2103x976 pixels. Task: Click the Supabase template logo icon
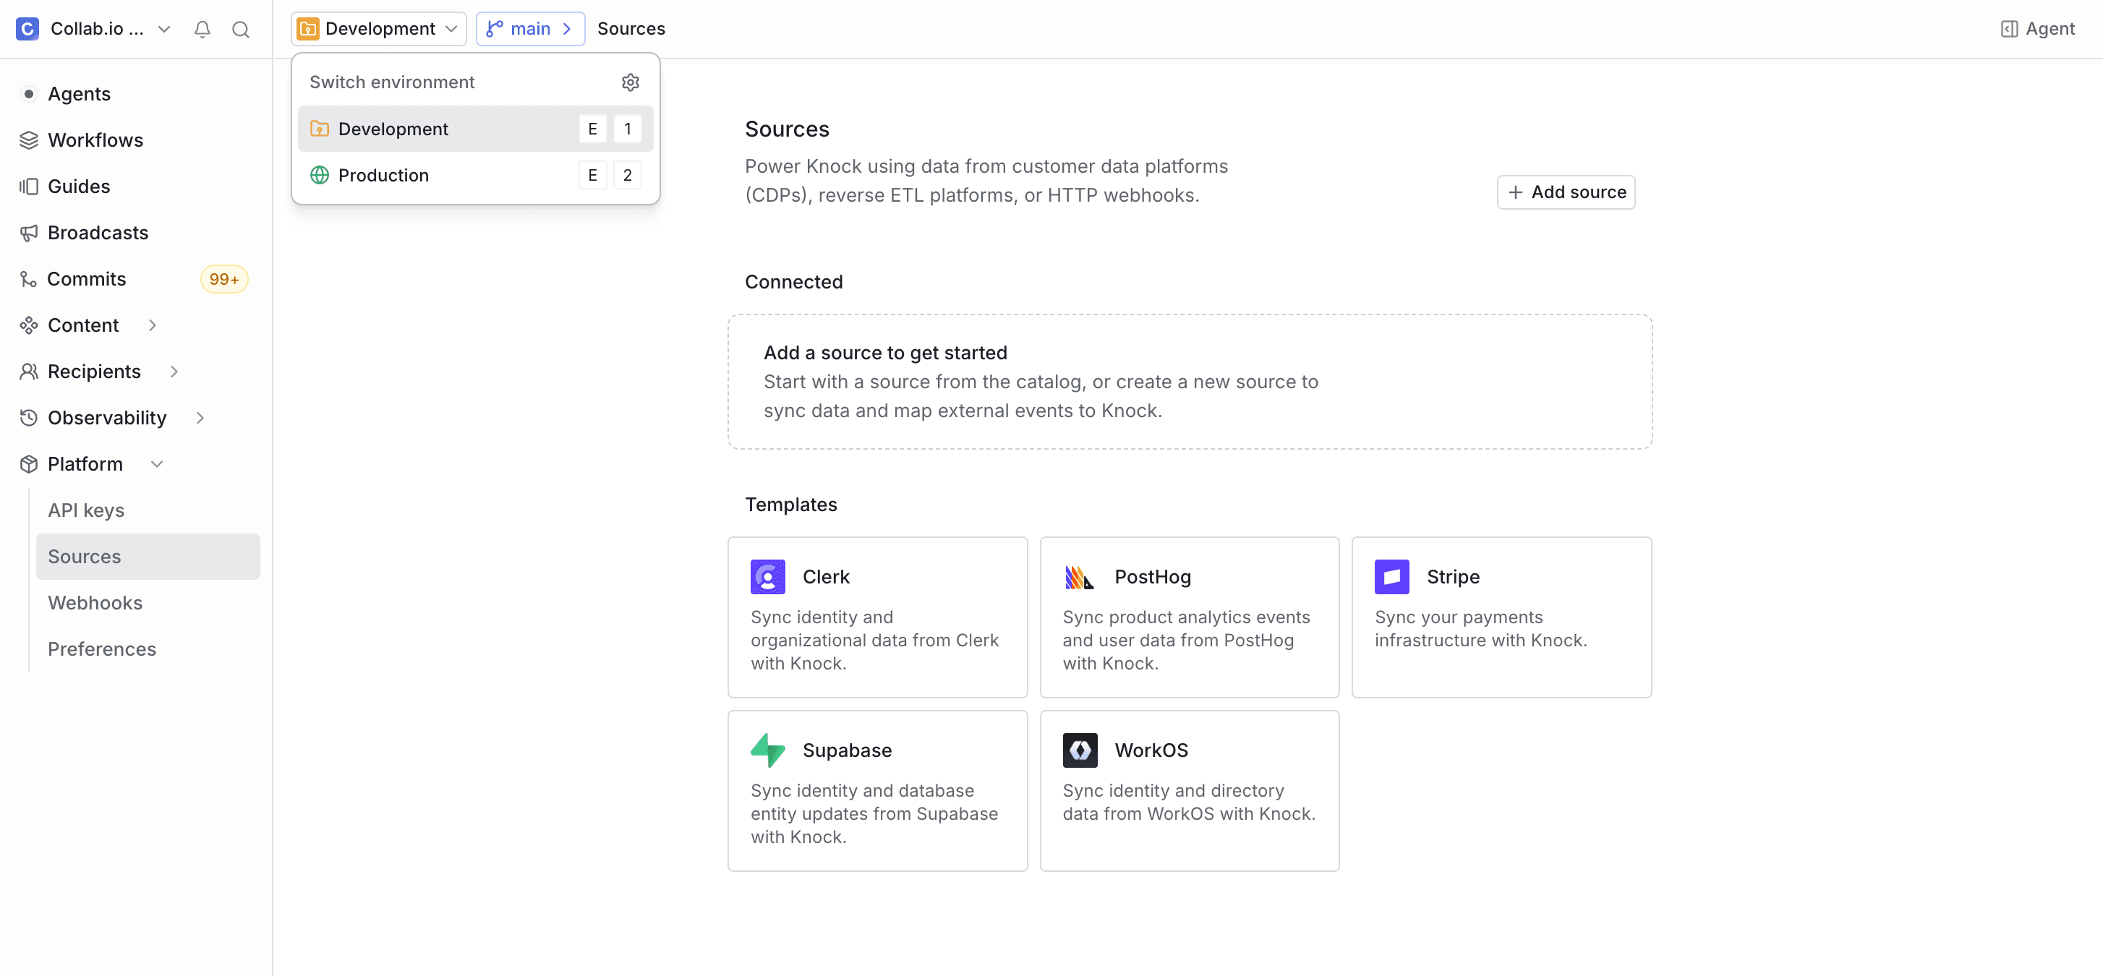pos(767,750)
